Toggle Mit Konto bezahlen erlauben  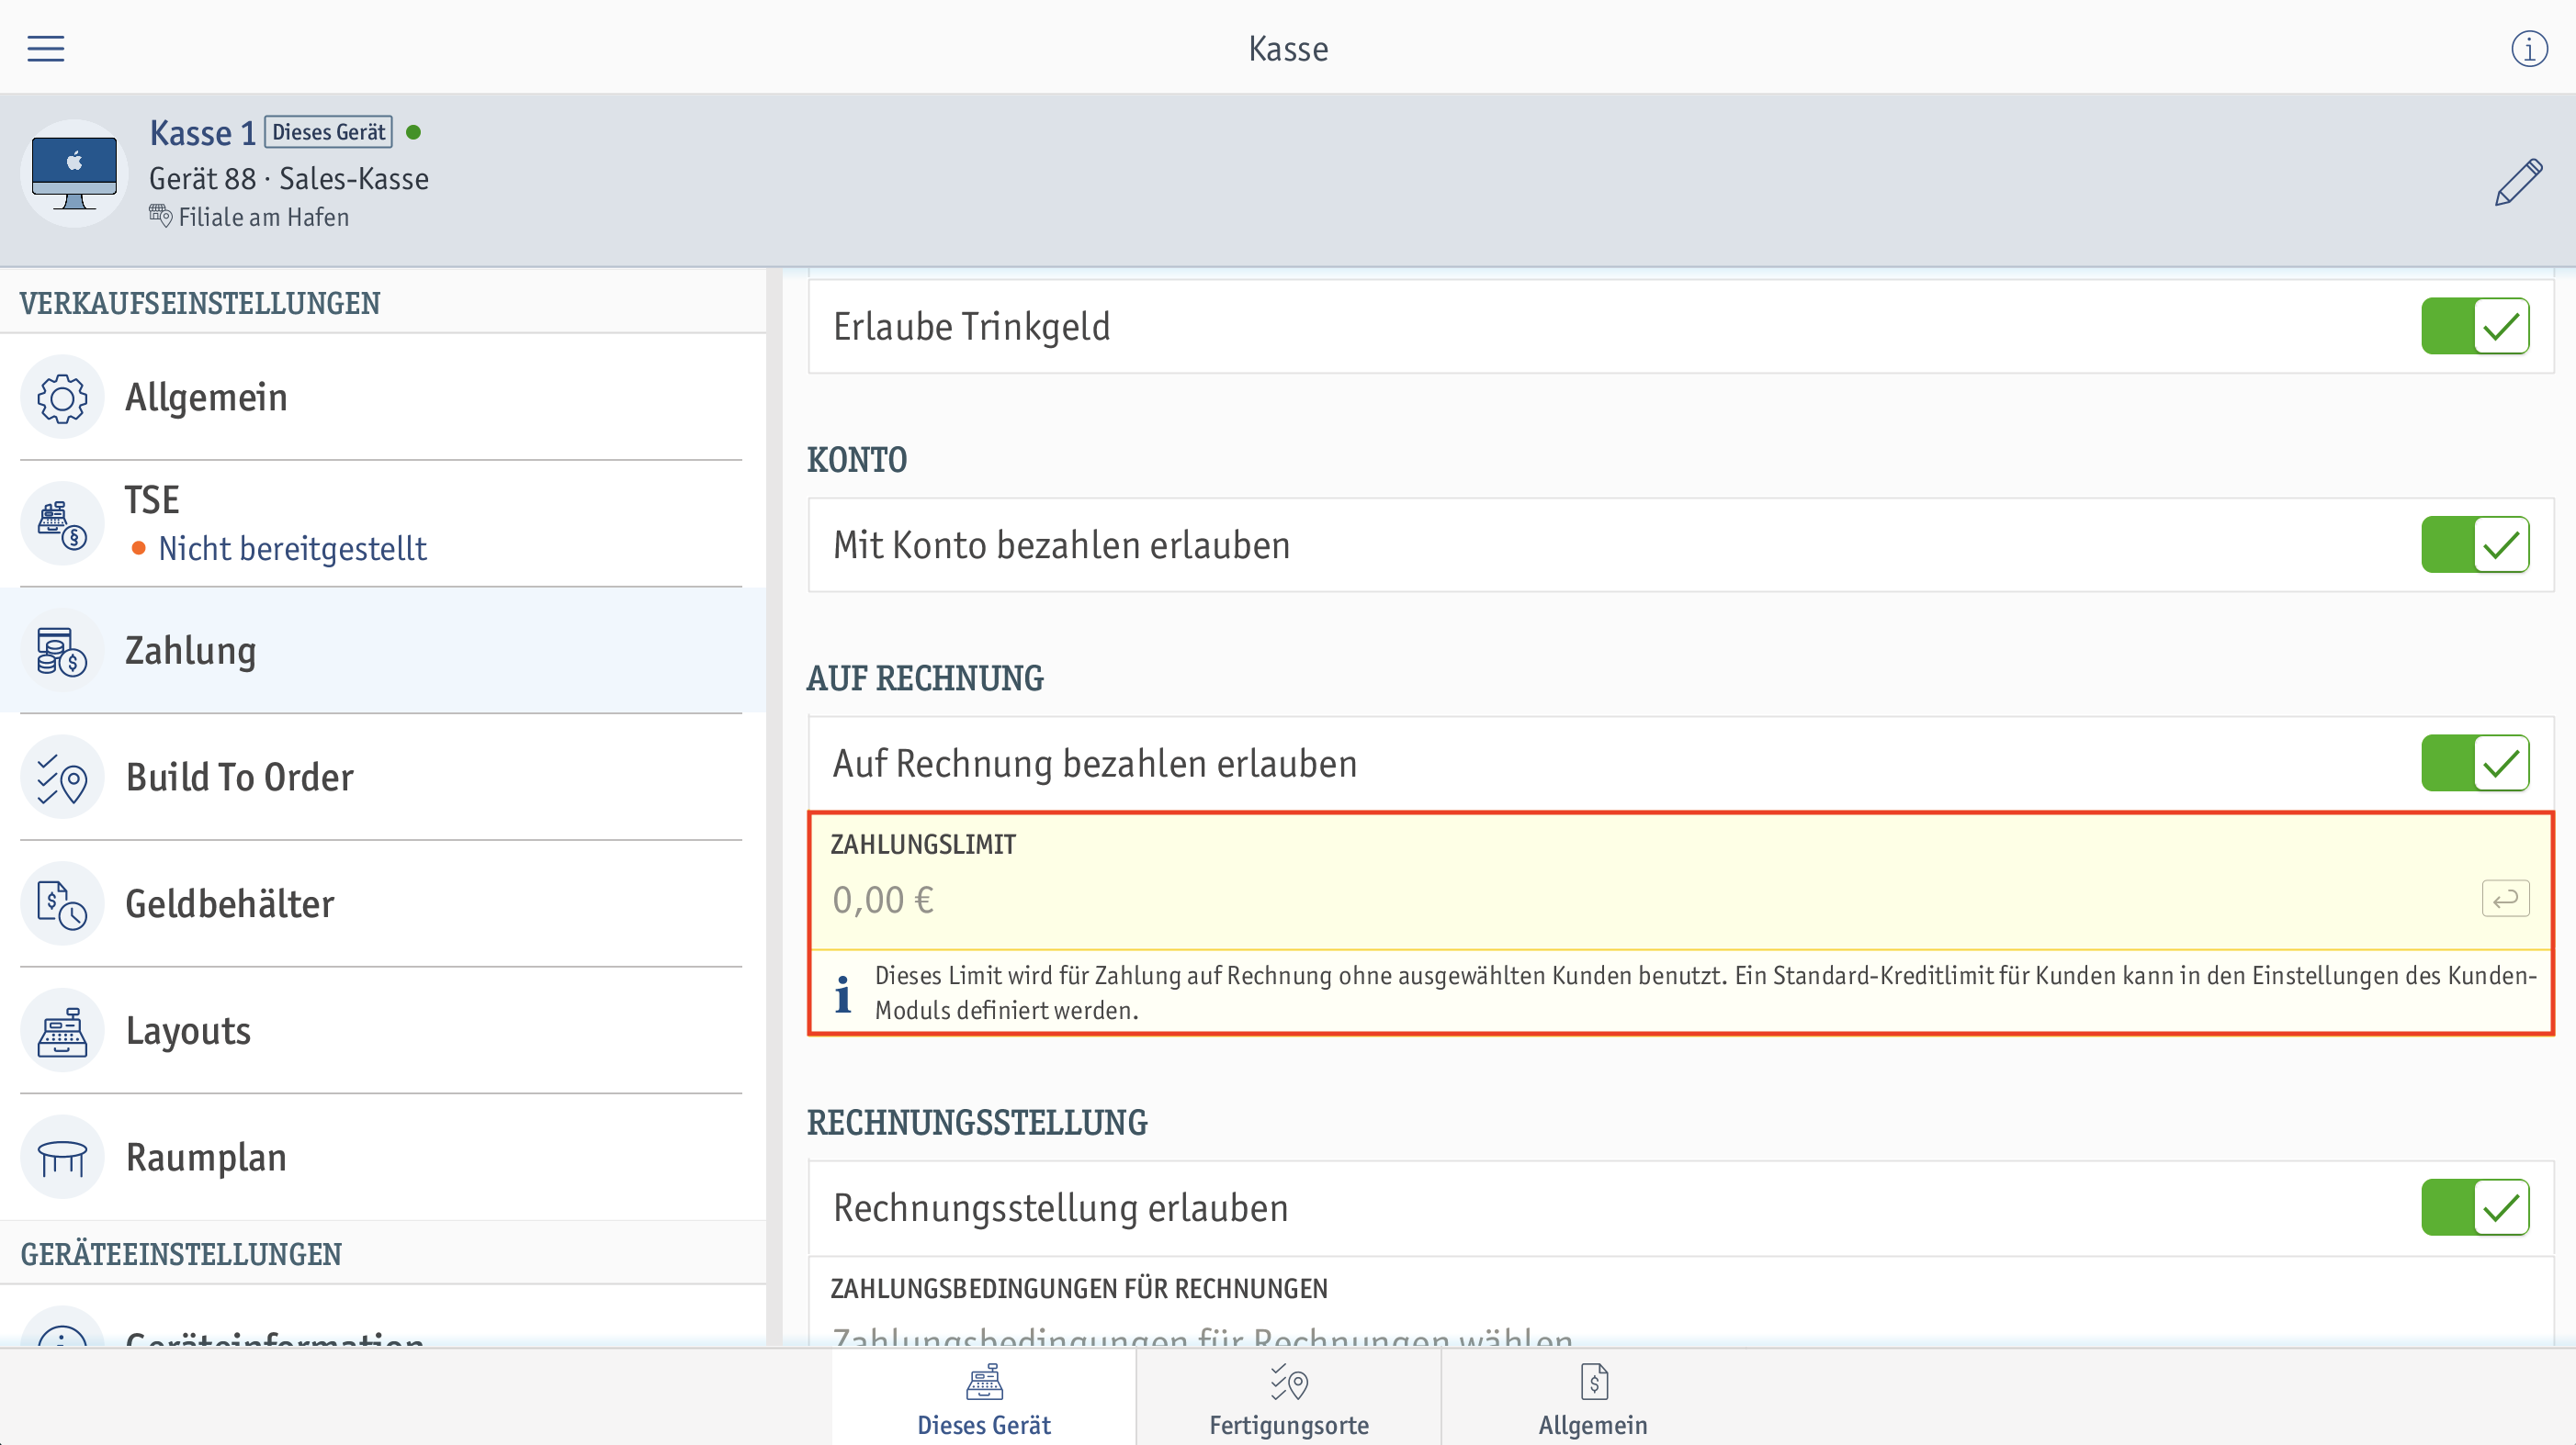(x=2475, y=544)
